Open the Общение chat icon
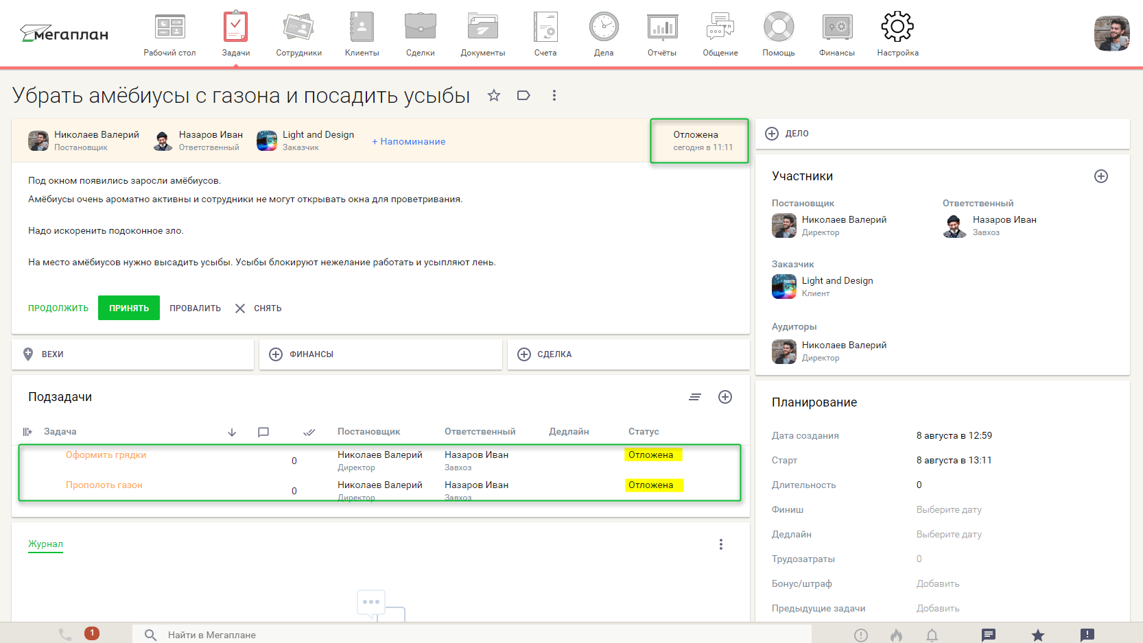 (720, 27)
